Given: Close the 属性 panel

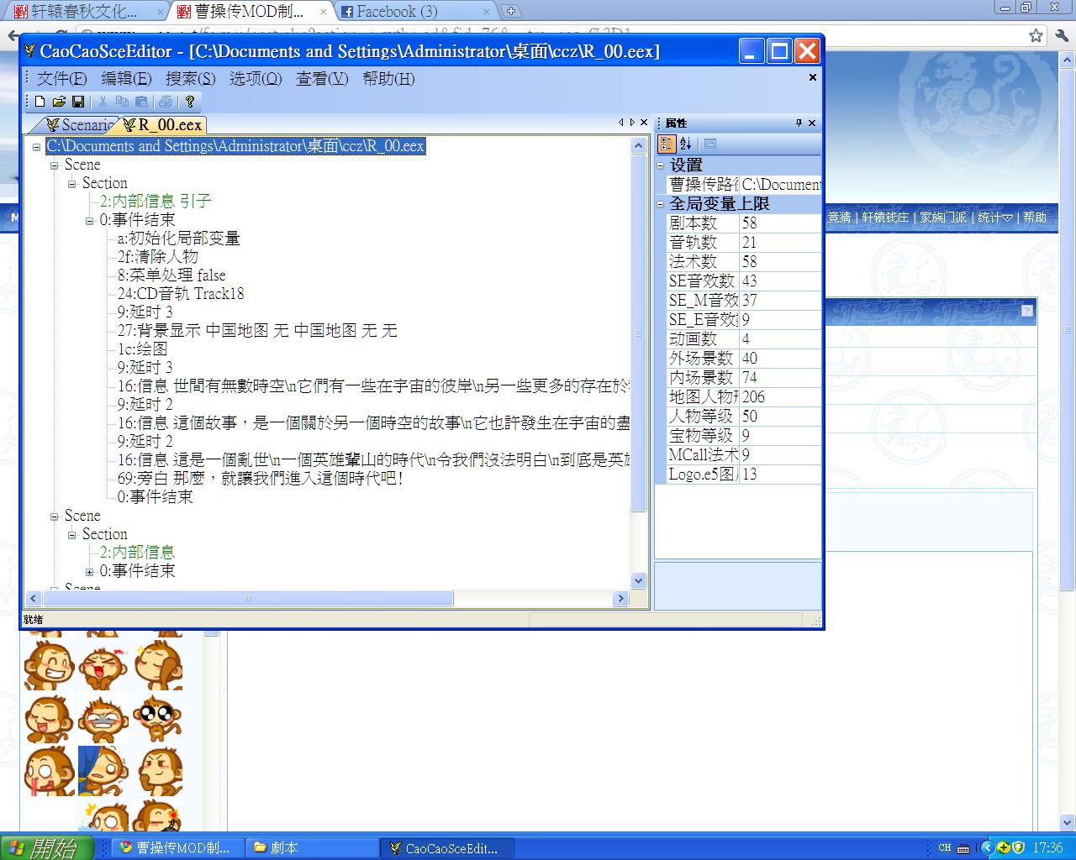Looking at the screenshot, I should pyautogui.click(x=812, y=123).
